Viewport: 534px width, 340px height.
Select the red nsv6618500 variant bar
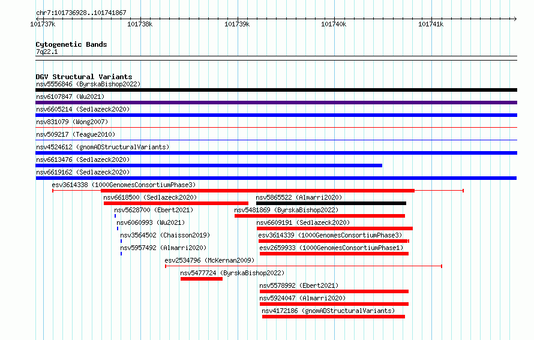[176, 203]
